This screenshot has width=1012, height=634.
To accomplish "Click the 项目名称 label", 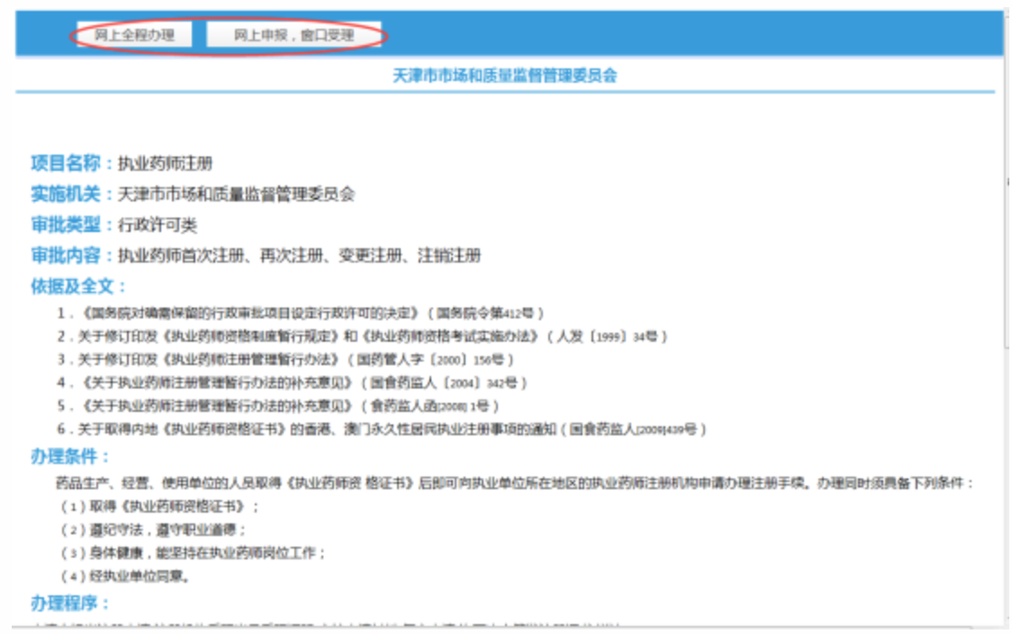I will pos(68,164).
